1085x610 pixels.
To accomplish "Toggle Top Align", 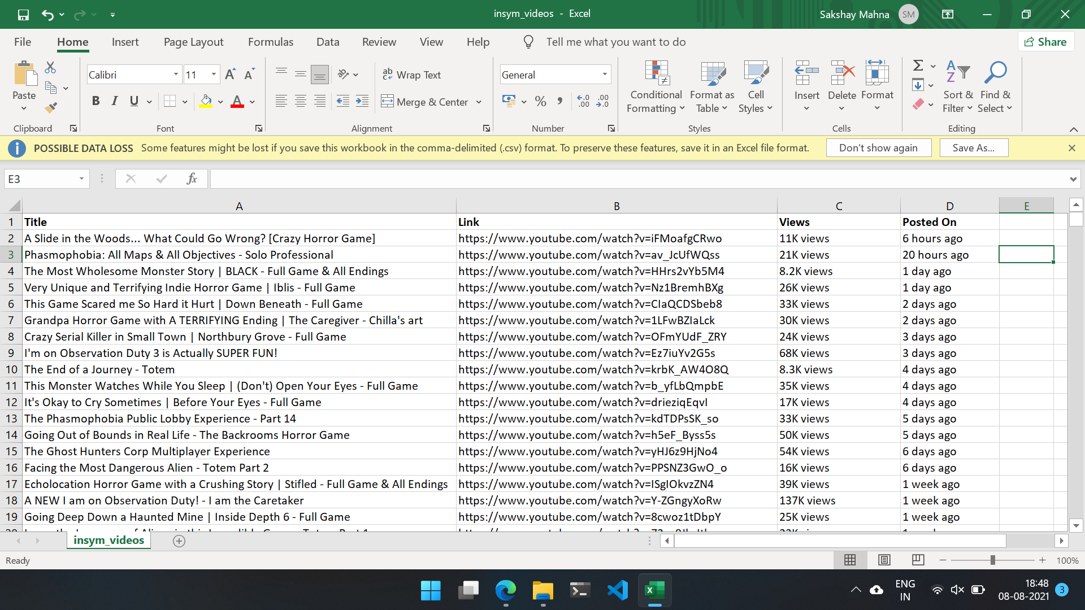I will pyautogui.click(x=281, y=74).
